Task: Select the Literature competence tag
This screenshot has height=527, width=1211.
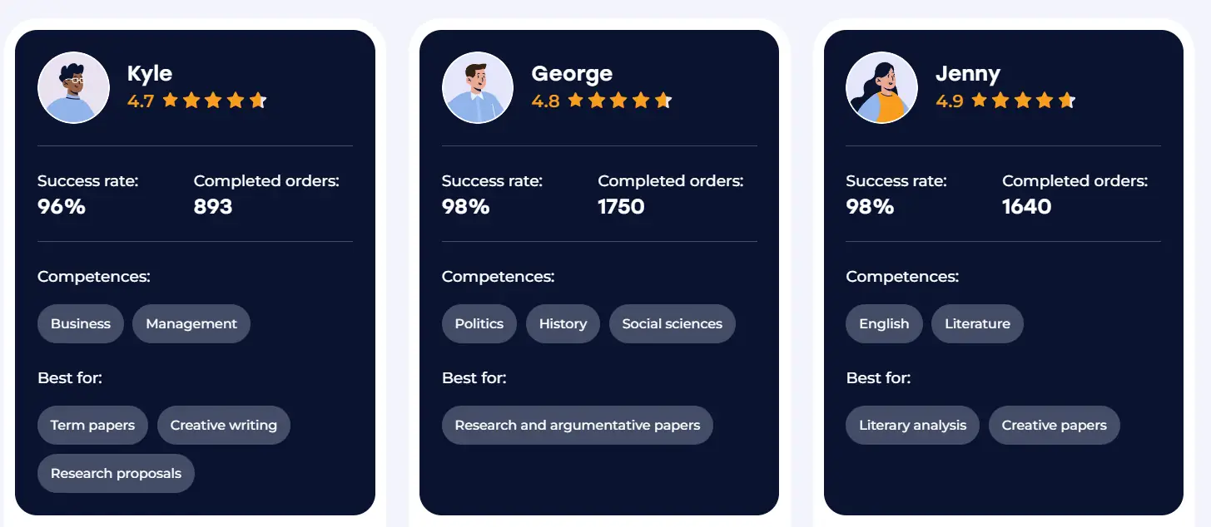Action: (x=977, y=324)
